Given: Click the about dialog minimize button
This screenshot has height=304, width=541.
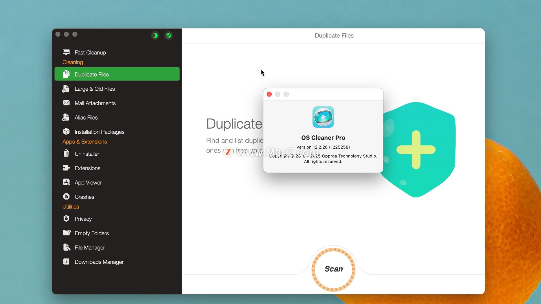Looking at the screenshot, I should coord(278,94).
